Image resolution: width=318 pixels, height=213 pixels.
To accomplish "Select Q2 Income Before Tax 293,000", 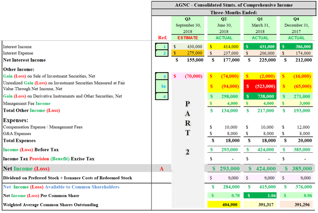I will [224, 150].
